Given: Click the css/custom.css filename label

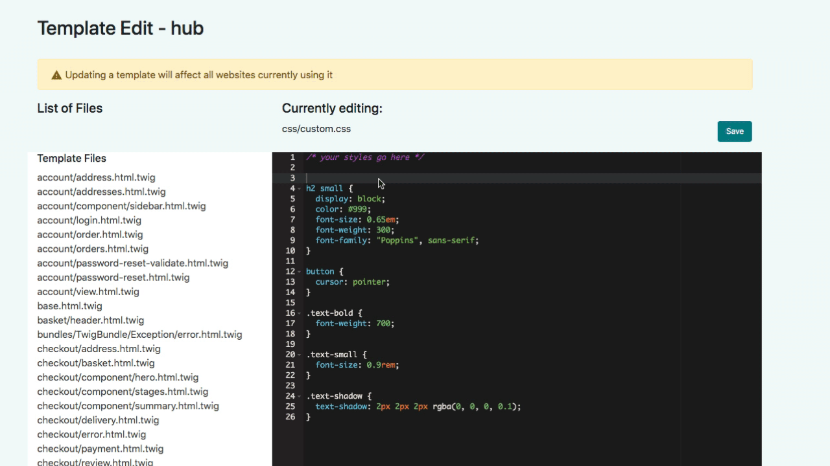Looking at the screenshot, I should click(x=316, y=129).
